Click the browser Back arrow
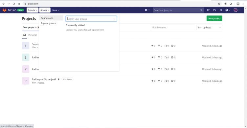247x128 pixels. pyautogui.click(x=4, y=4)
